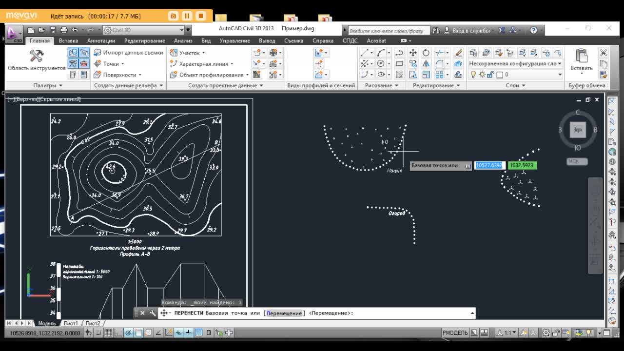Expand the Рисование panel
Image resolution: width=624 pixels, height=351 pixels.
pyautogui.click(x=382, y=85)
